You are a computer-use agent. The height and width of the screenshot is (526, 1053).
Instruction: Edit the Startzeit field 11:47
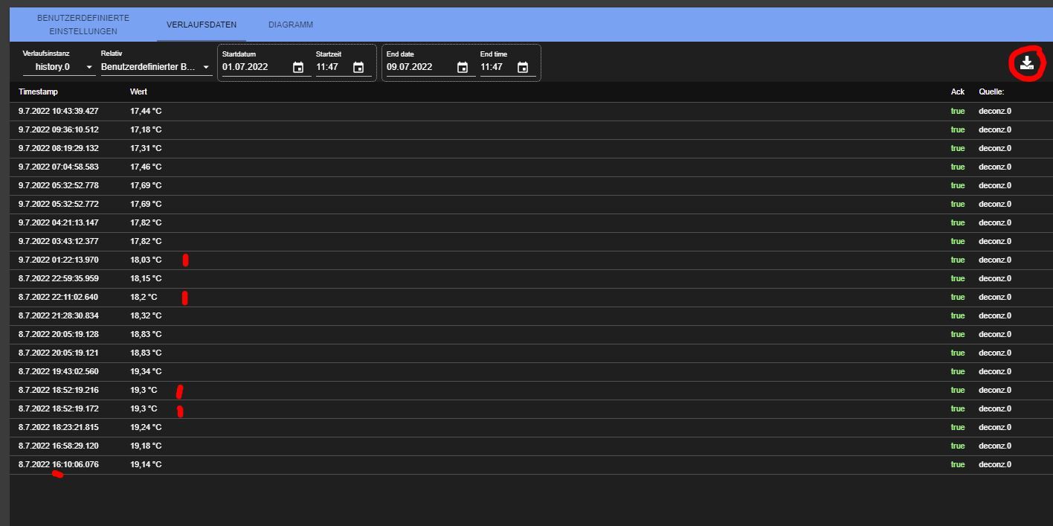332,67
